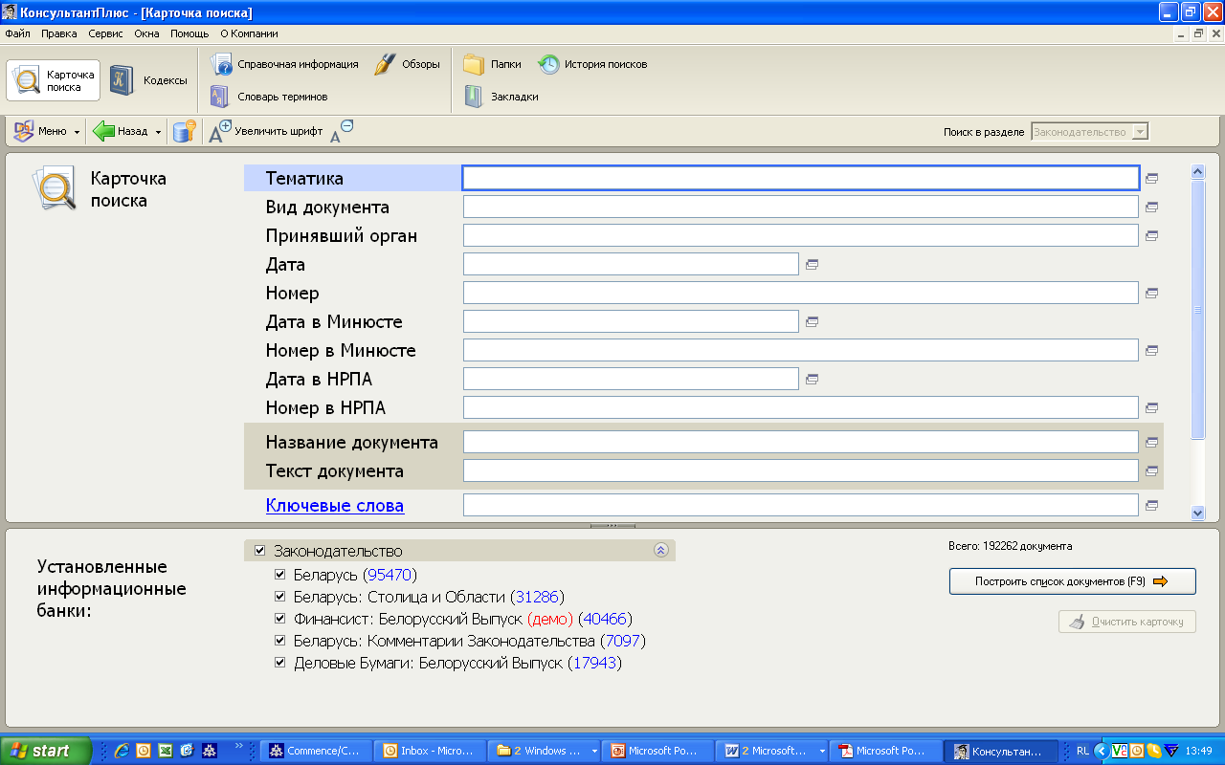The image size is (1225, 765).
Task: Open the selection list icon for Вид документа
Action: pos(1152,207)
